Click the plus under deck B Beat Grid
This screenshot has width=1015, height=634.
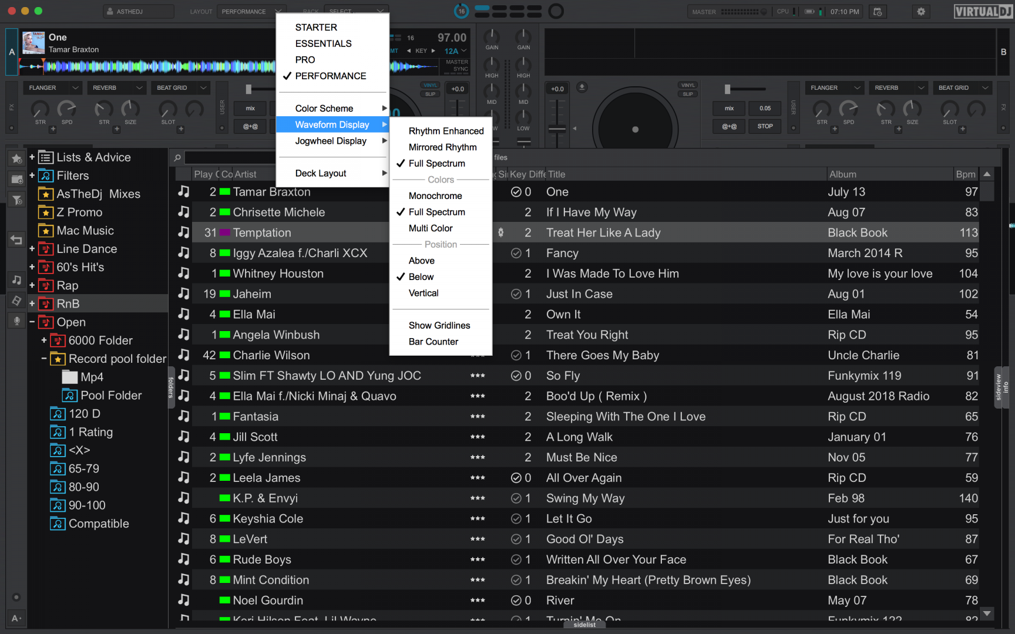pos(962,129)
